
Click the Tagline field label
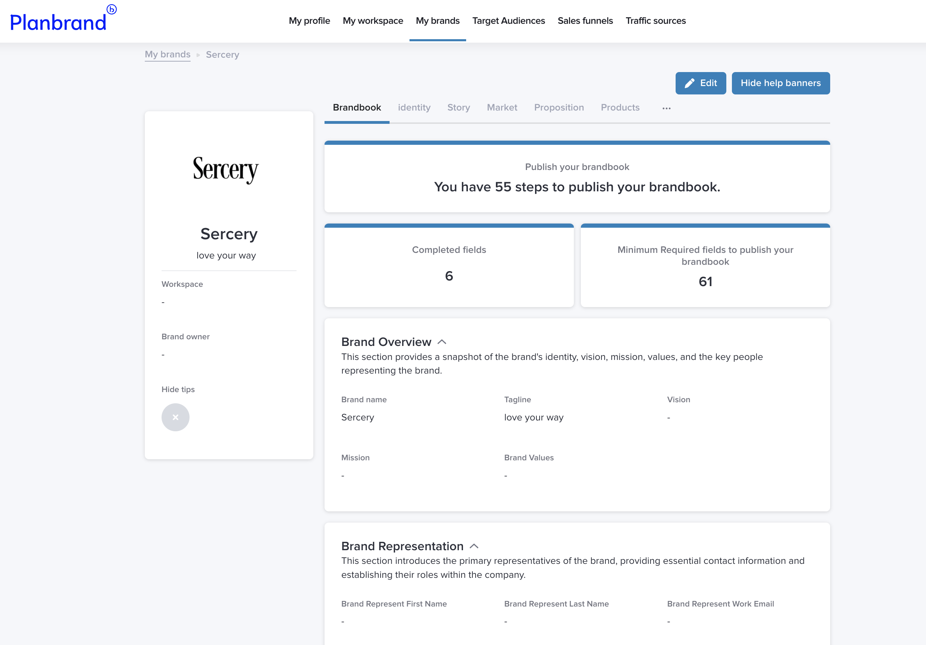[x=518, y=399]
